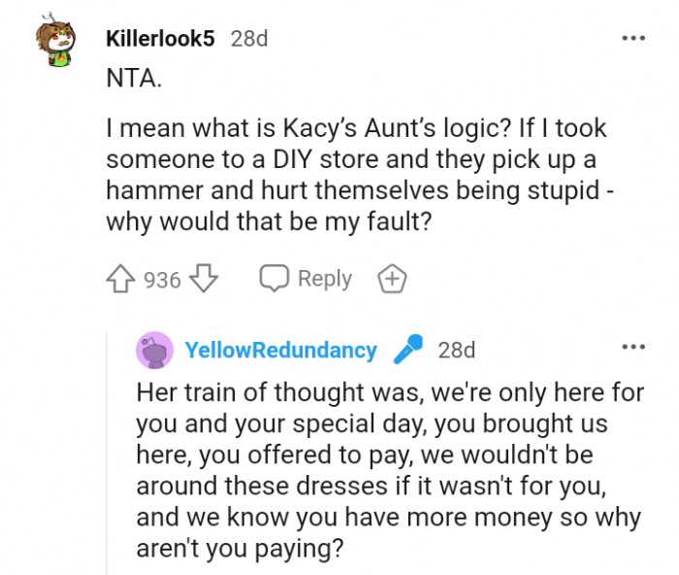679x575 pixels.
Task: Click YellowRedundancy's reply body text
Action: (x=388, y=465)
